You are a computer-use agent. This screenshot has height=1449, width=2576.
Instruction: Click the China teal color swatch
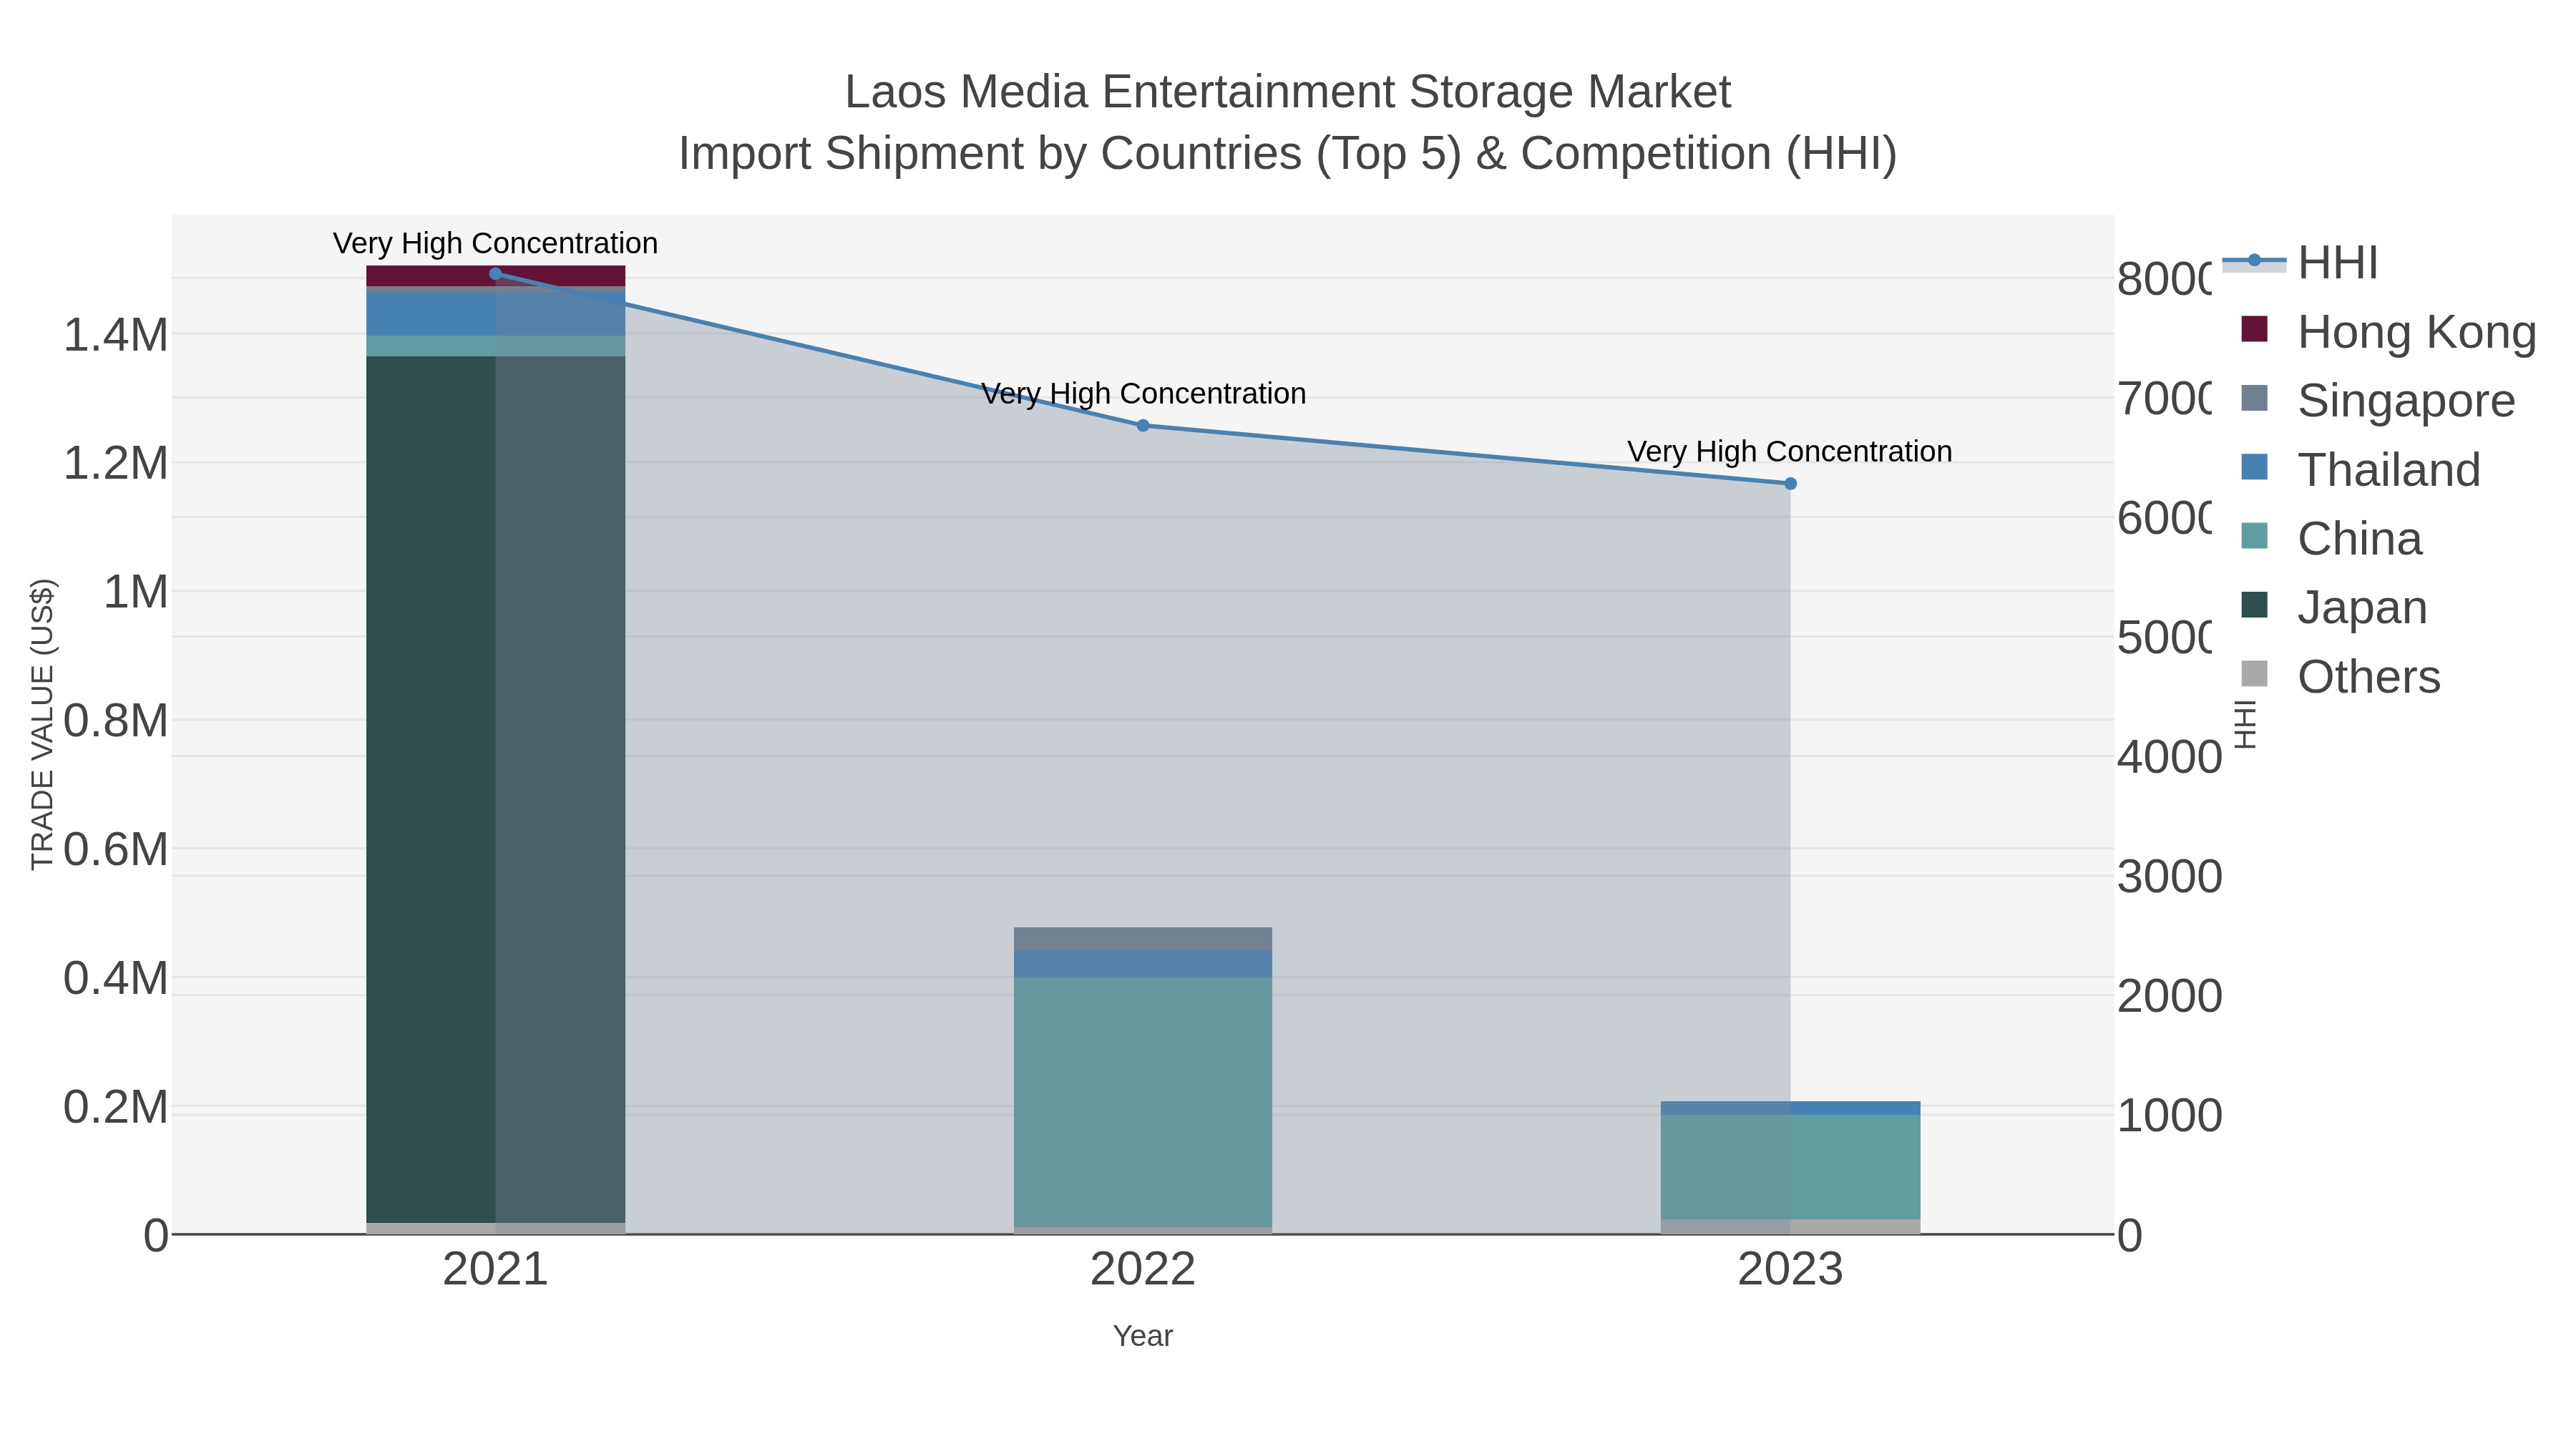coord(2254,536)
